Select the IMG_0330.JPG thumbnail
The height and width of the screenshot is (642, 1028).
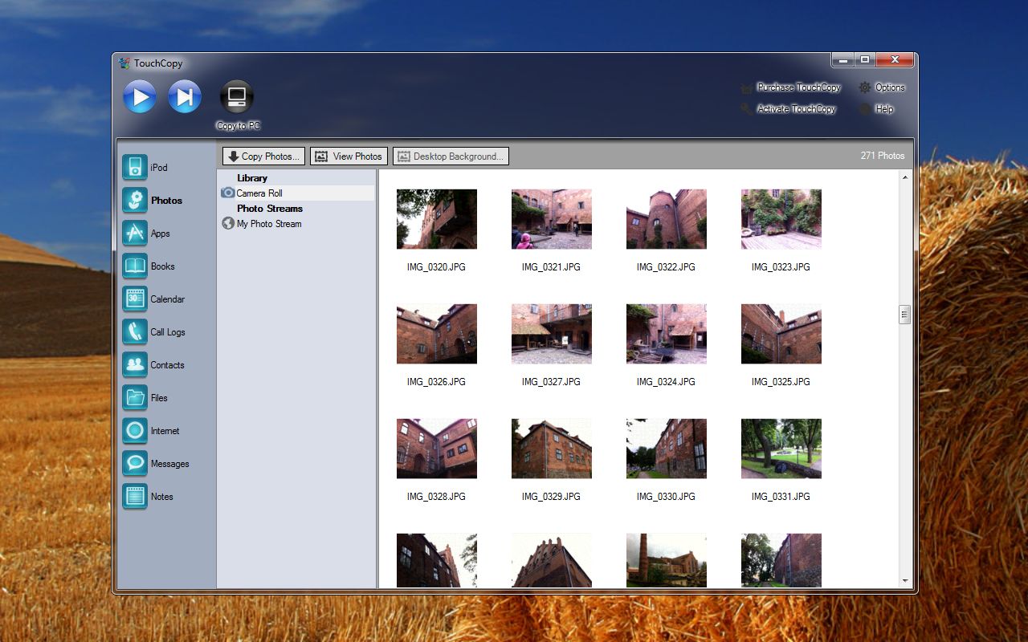(667, 449)
